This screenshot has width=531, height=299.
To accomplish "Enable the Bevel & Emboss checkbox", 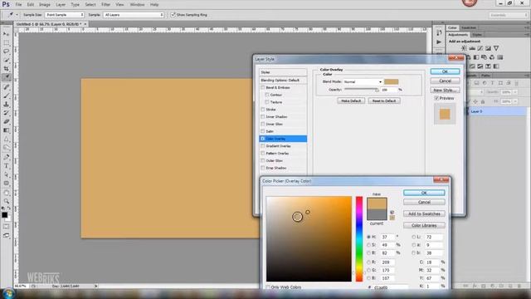I will point(262,87).
